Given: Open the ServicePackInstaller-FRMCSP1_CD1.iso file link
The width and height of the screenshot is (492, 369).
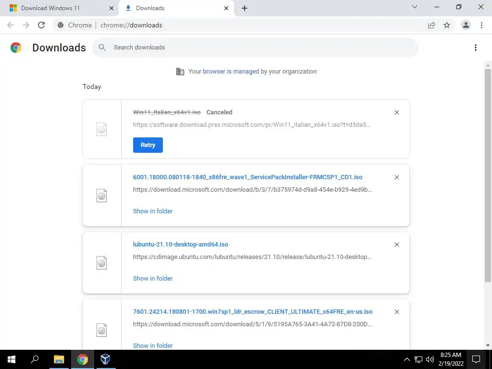Looking at the screenshot, I should (247, 177).
